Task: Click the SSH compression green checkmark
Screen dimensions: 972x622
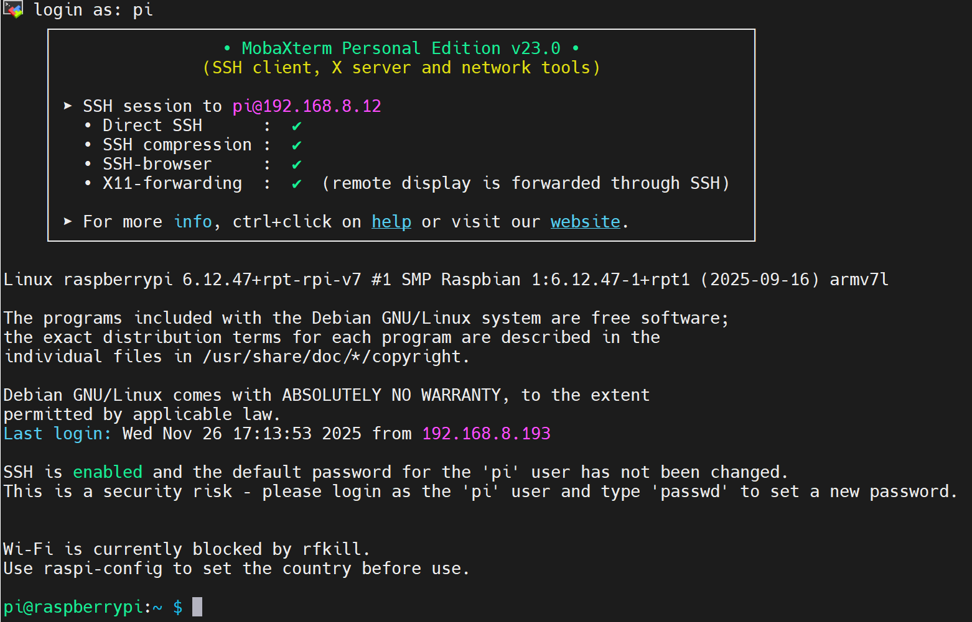Action: [297, 145]
